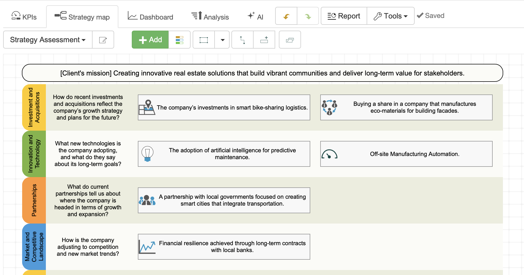
Task: Open the shape tool dropdown arrow
Action: (222, 40)
